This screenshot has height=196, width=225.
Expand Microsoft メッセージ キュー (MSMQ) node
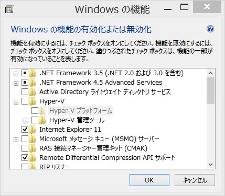tap(16, 140)
